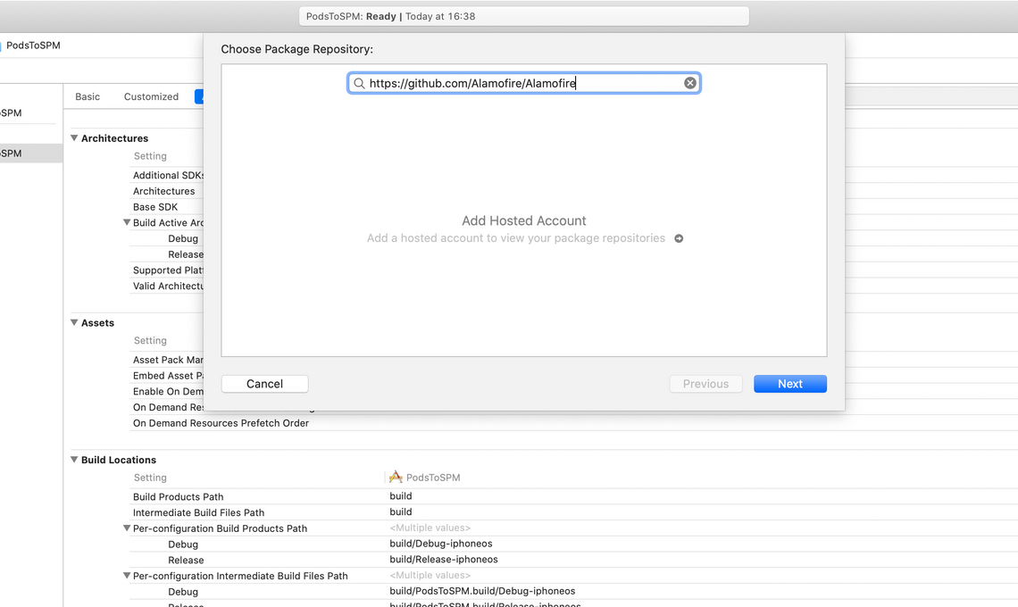Click the build/Debug-iphoneos value
Viewport: 1018px width, 607px height.
click(441, 544)
